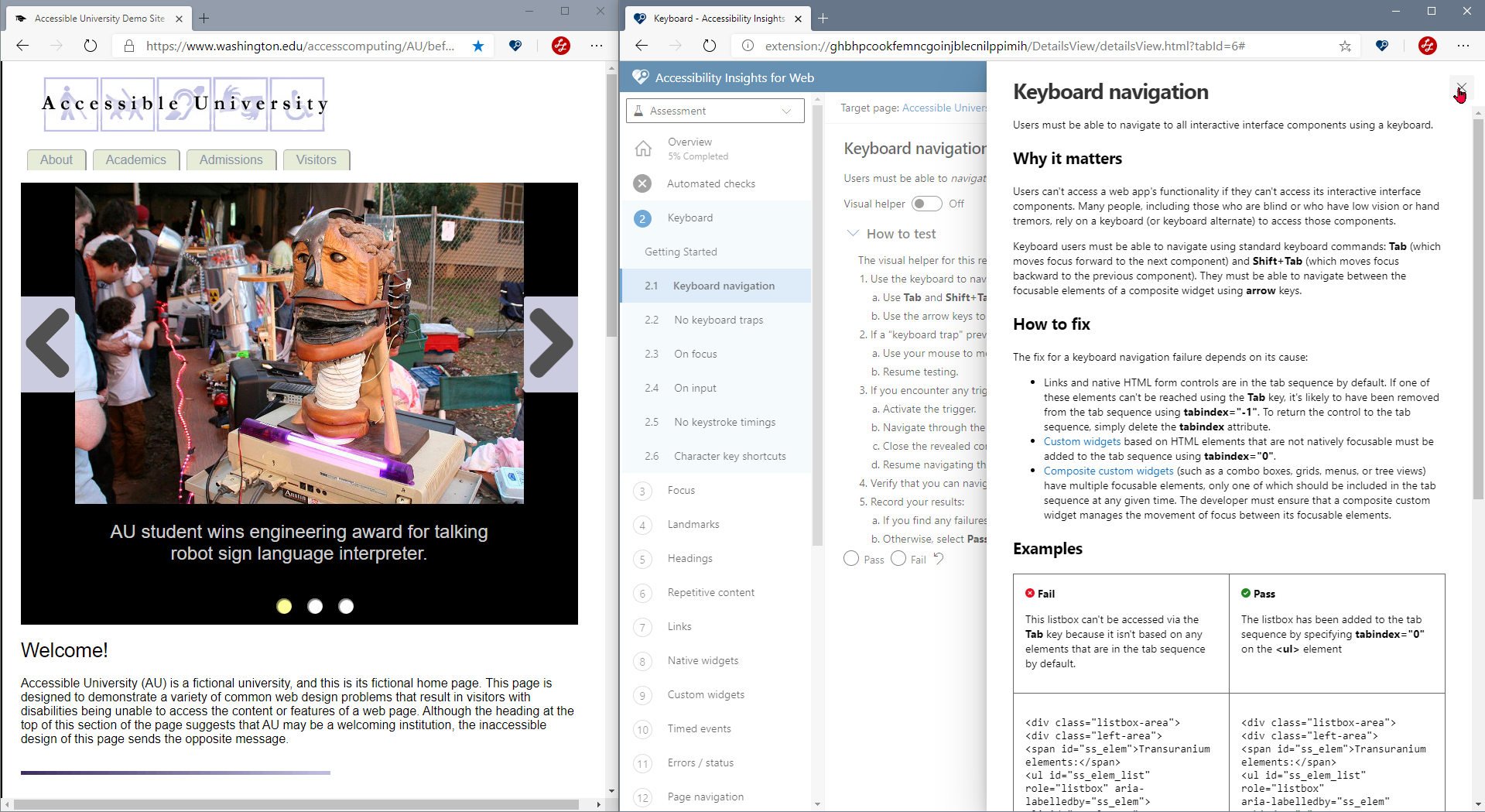Select third carousel dot
Screen dimensions: 1485x812
[x=346, y=606]
